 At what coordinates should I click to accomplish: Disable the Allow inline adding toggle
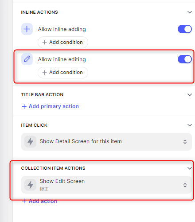[x=185, y=29]
